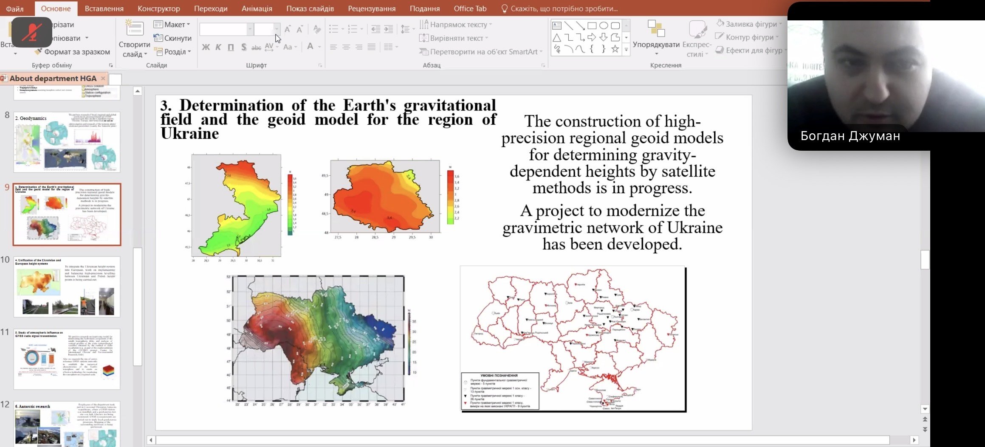This screenshot has height=447, width=985.
Task: Click the Format Painter brush icon
Action: 38,52
